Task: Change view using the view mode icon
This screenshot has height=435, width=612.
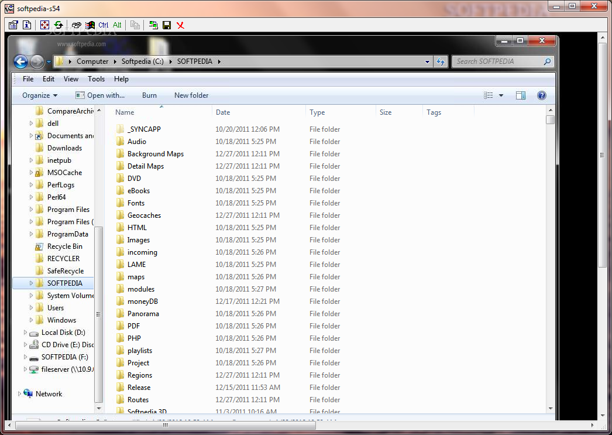Action: coord(489,95)
